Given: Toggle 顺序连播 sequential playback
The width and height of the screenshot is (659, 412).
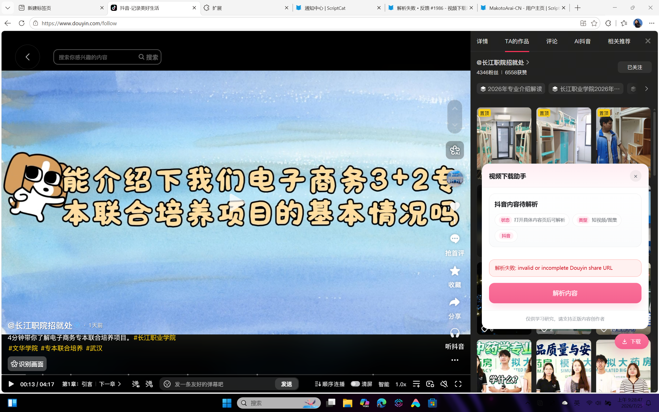Looking at the screenshot, I should tap(330, 384).
